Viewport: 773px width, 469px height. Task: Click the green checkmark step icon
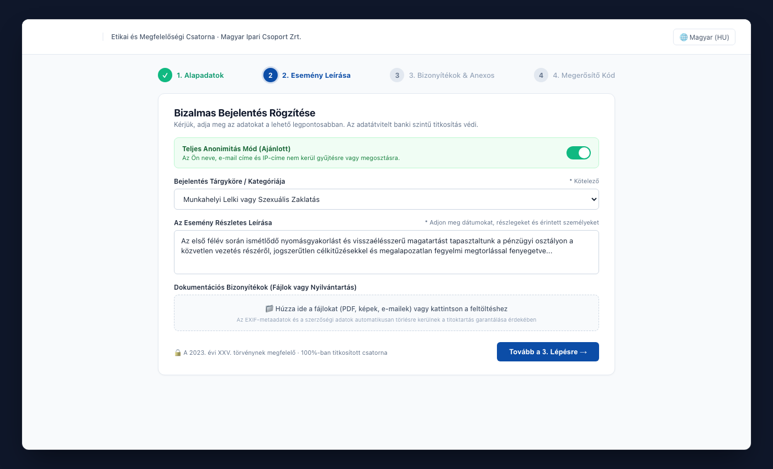[165, 75]
